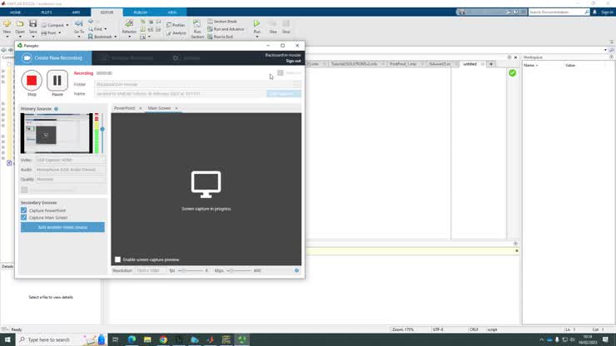Open the Profiler tool
The width and height of the screenshot is (616, 346).
tap(178, 25)
